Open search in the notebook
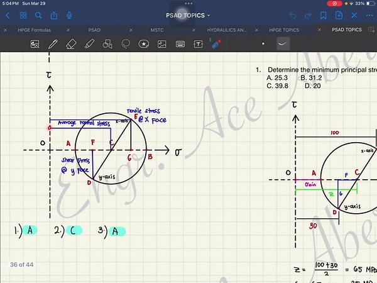The image size is (377, 283). tap(38, 16)
